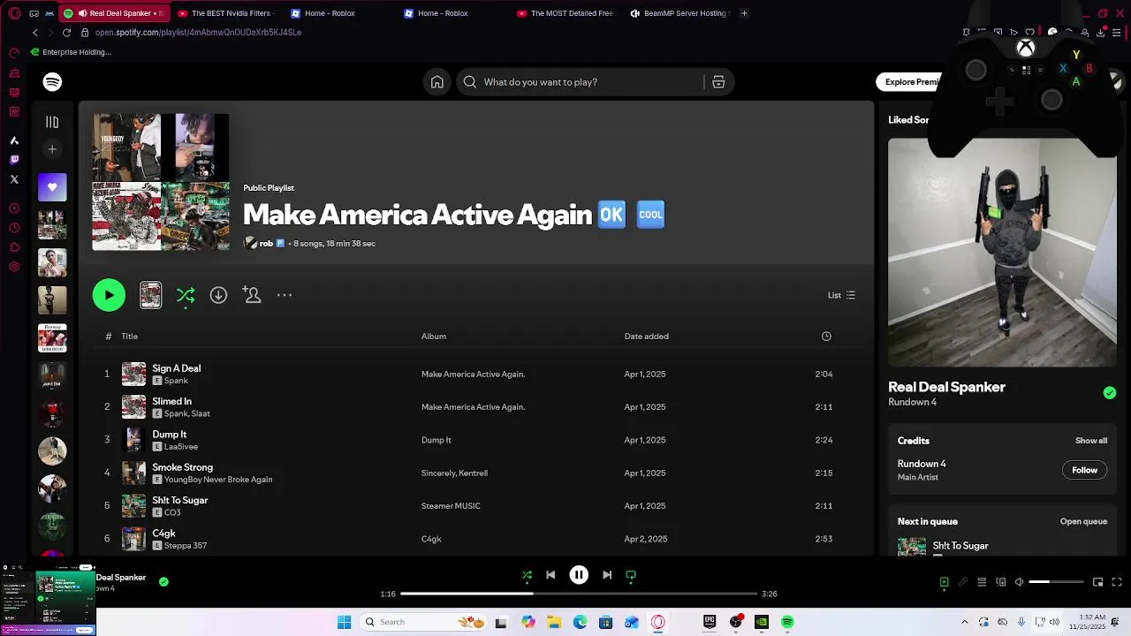Open Connect to a device icon
Image resolution: width=1131 pixels, height=636 pixels.
(x=1000, y=582)
